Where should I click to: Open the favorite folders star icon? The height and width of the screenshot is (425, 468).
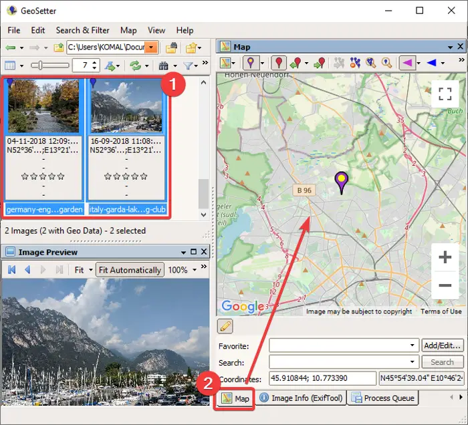pyautogui.click(x=191, y=47)
